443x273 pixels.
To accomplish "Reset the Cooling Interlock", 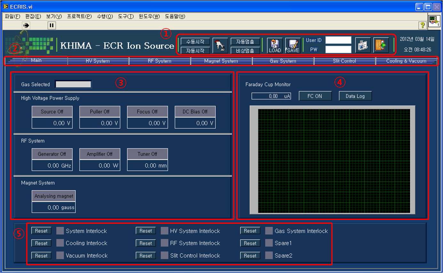I will click(x=41, y=243).
